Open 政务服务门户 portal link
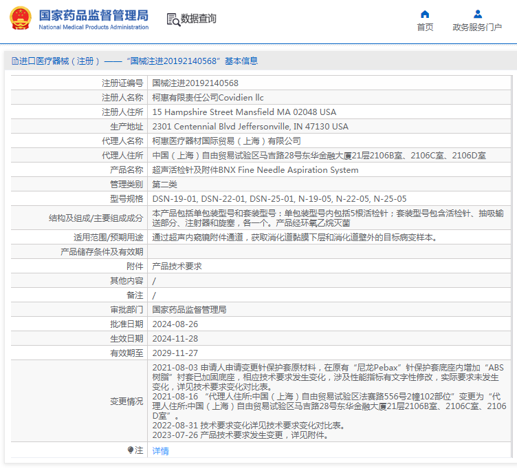Image resolution: width=517 pixels, height=469 pixels. pyautogui.click(x=477, y=27)
